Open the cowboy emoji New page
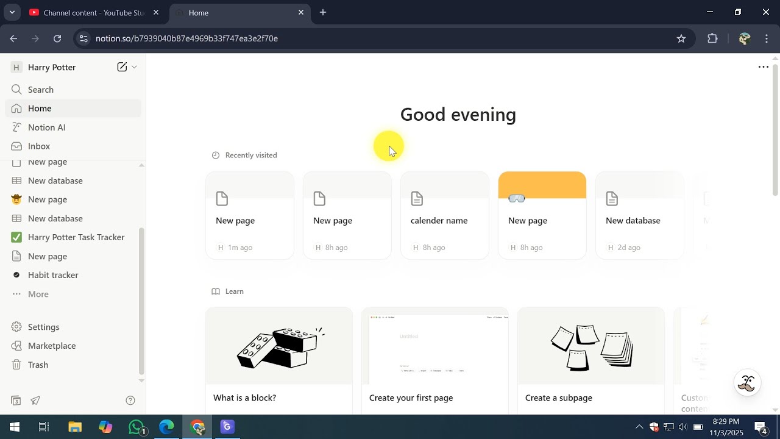Viewport: 780px width, 439px height. point(73,199)
